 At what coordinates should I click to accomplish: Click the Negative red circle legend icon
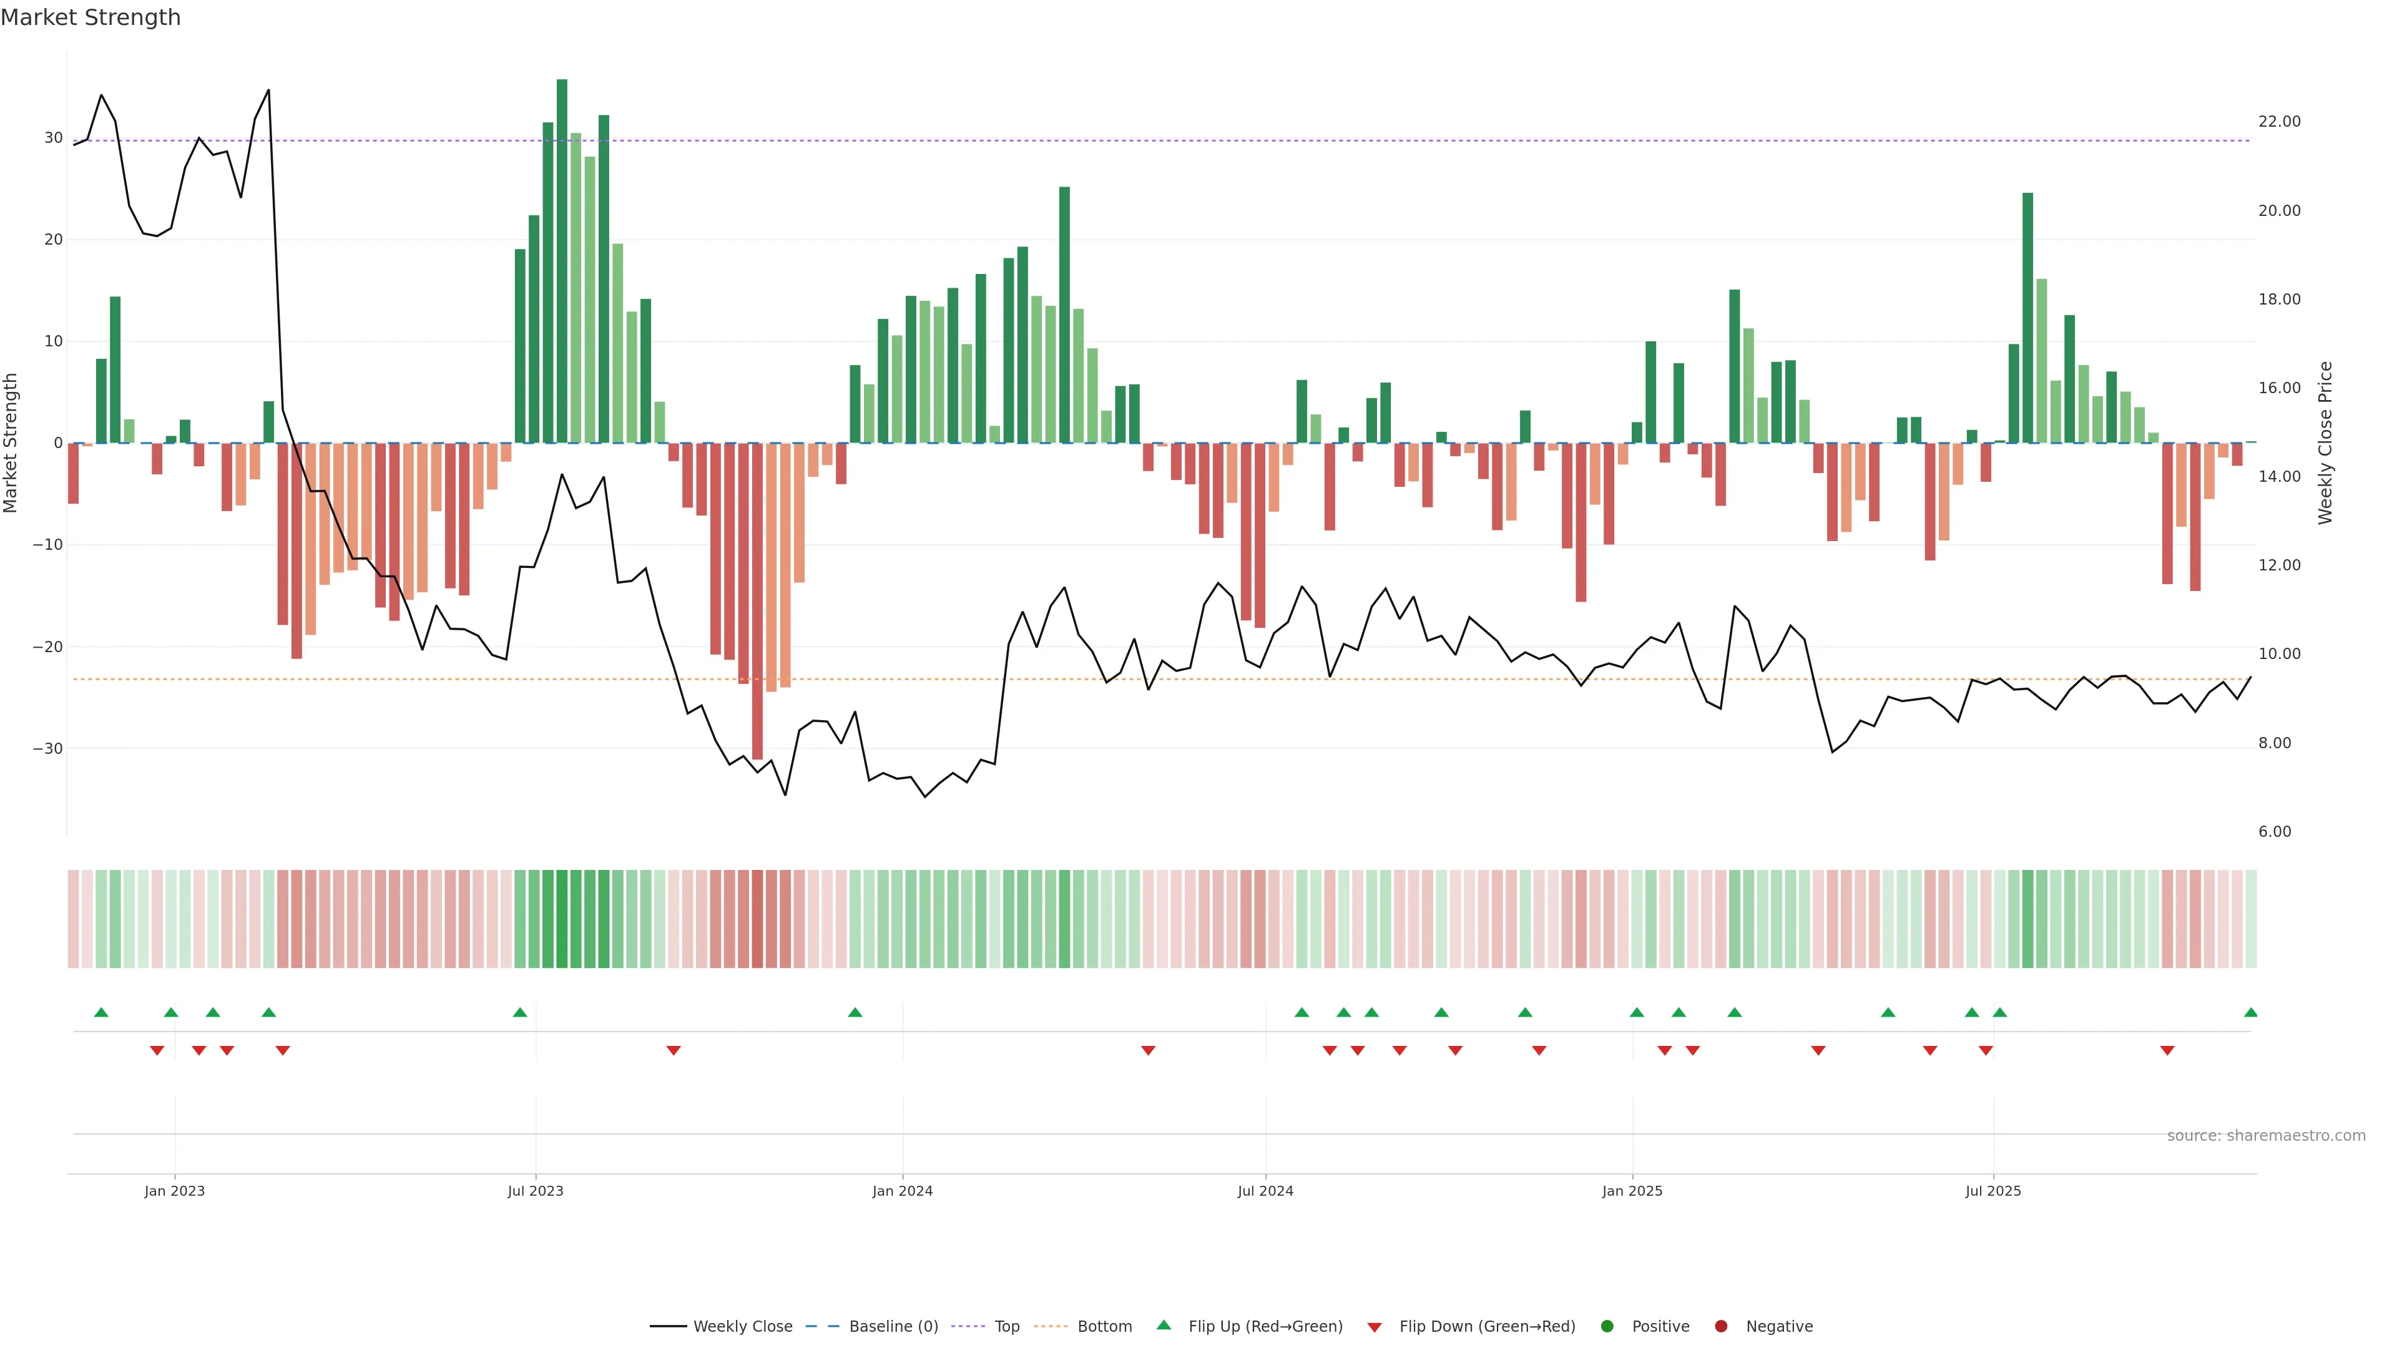(x=1720, y=1327)
